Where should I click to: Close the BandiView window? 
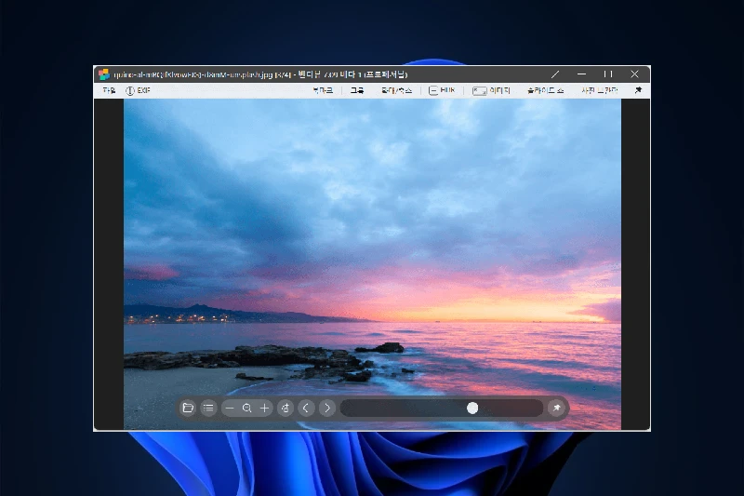point(635,74)
